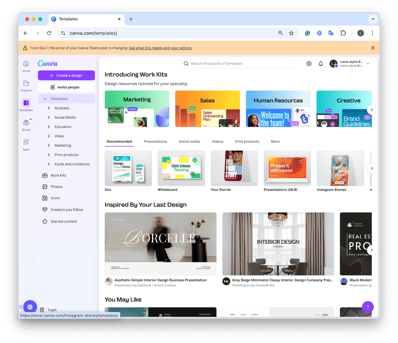Viewport: 398px width, 343px height.
Task: Open the account dropdown next to Laura Jayne
Action: [368, 63]
